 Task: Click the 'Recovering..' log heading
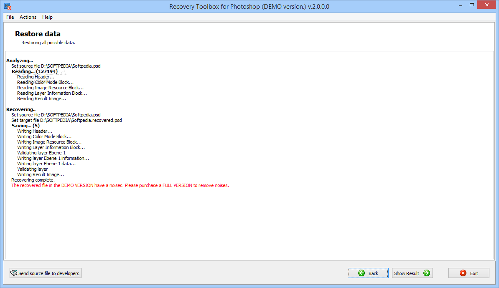coord(20,109)
